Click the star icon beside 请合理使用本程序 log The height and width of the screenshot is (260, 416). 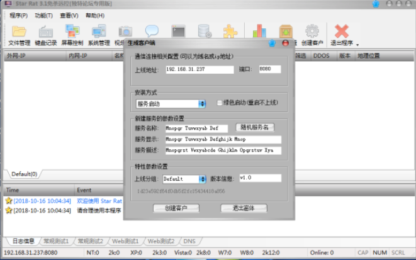pos(9,210)
